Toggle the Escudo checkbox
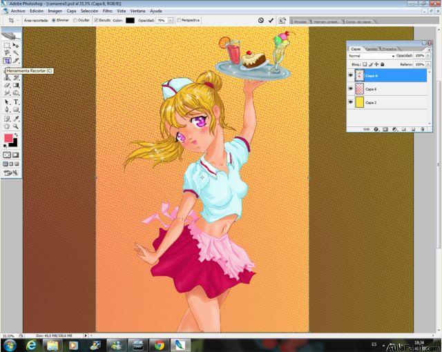 point(96,20)
